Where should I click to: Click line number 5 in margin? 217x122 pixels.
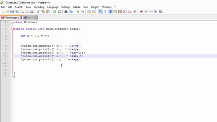pyautogui.click(x=6, y=36)
